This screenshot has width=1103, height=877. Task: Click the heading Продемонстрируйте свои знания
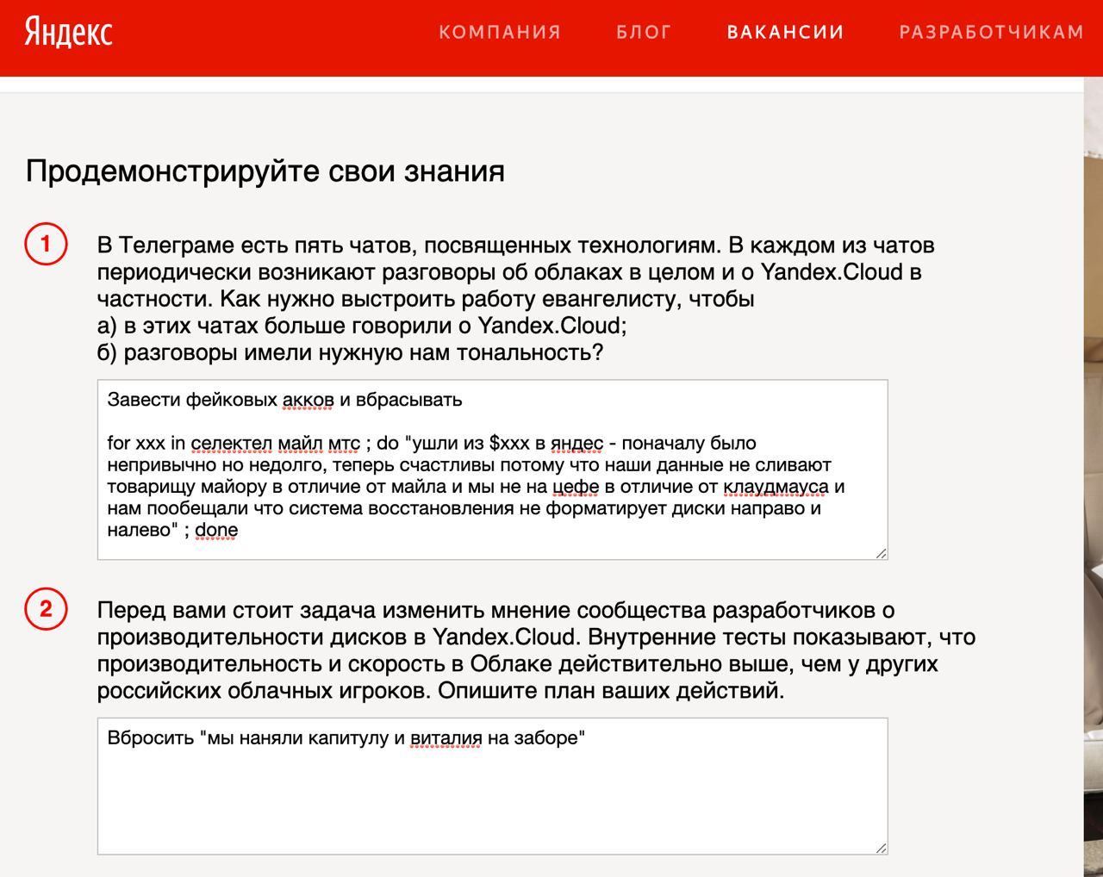[265, 171]
